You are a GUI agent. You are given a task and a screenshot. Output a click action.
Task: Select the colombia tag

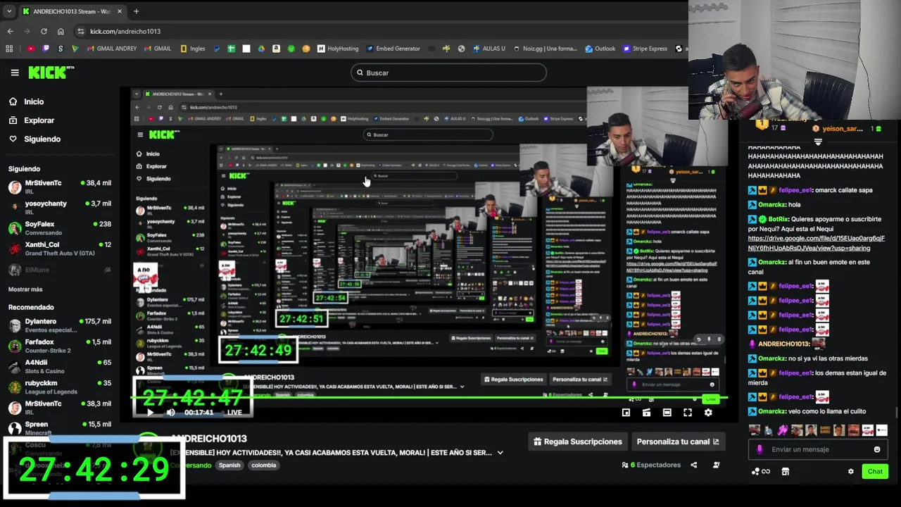pyautogui.click(x=264, y=465)
